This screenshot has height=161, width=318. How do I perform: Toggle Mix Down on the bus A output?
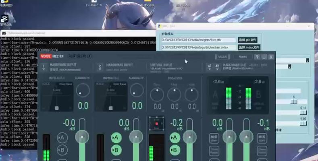[x=214, y=138]
